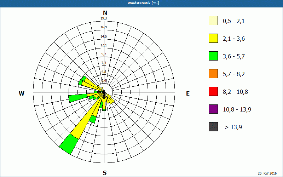283x177 pixels.
Task: Click the light yellow 0,5 - 2,1 legend swatch
Action: coord(213,21)
